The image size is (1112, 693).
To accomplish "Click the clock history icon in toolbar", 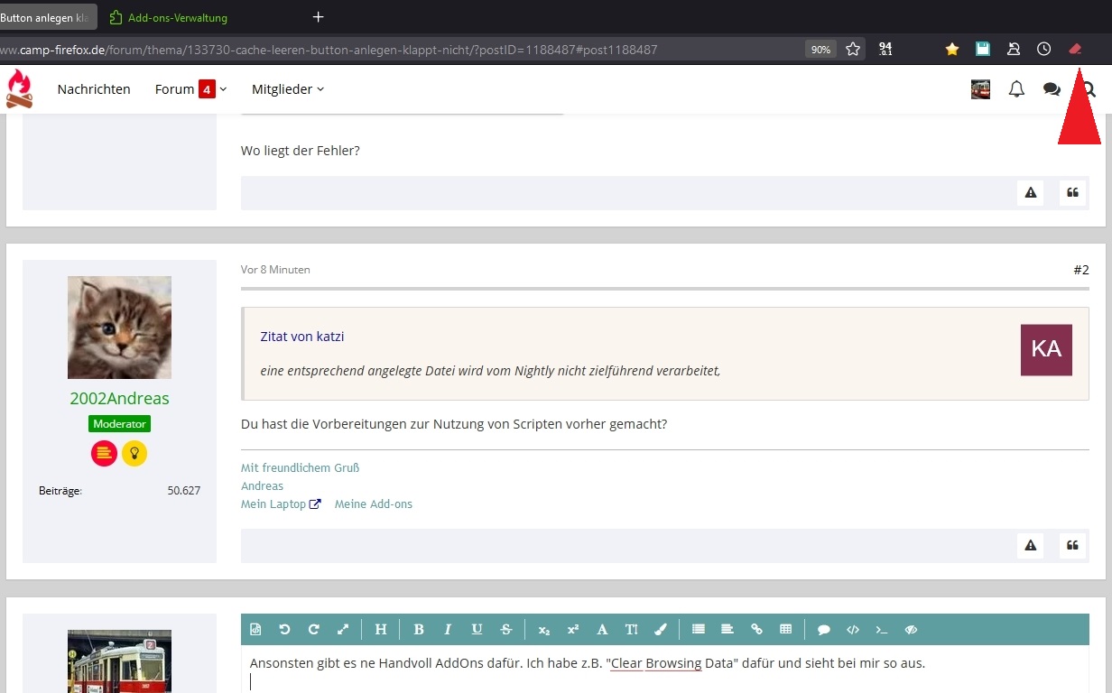I will [1043, 50].
